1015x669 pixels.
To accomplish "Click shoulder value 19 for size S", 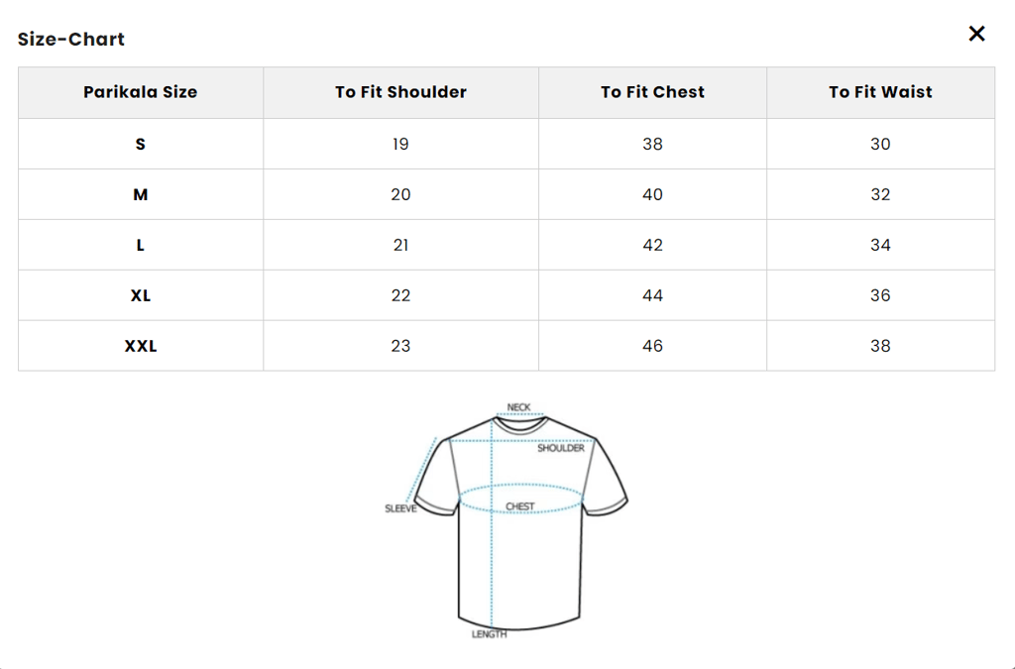I will point(400,144).
